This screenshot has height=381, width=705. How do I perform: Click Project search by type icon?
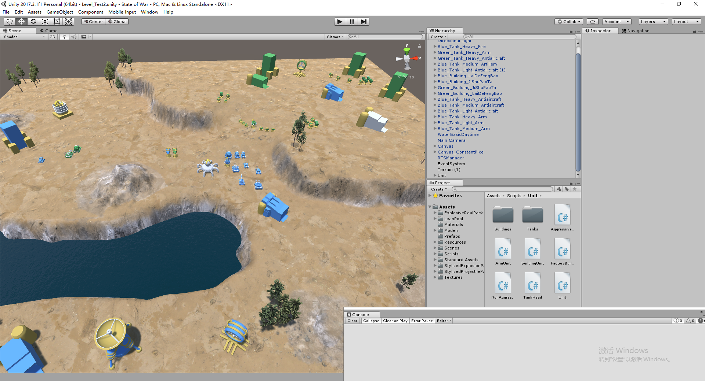pyautogui.click(x=559, y=189)
